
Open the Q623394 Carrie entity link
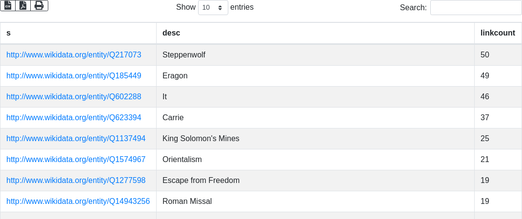[x=74, y=118]
